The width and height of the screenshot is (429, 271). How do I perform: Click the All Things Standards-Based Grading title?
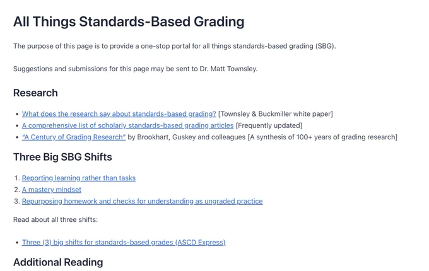129,21
